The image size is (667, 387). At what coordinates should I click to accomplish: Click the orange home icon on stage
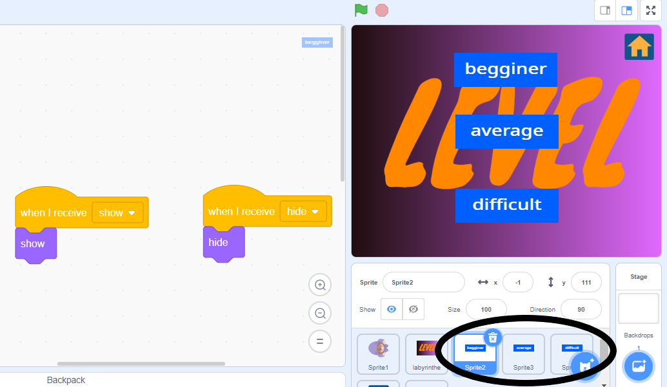[x=639, y=46]
